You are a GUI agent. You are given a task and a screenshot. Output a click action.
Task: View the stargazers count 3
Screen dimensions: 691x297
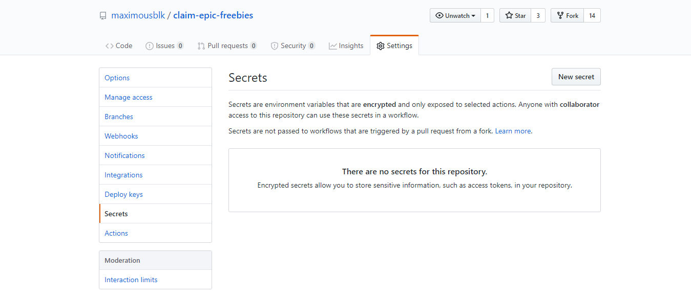(x=538, y=15)
